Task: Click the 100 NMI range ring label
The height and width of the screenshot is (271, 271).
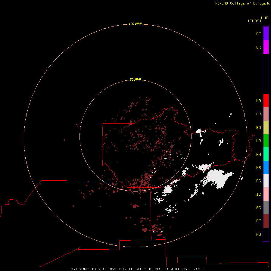Action: click(135, 24)
